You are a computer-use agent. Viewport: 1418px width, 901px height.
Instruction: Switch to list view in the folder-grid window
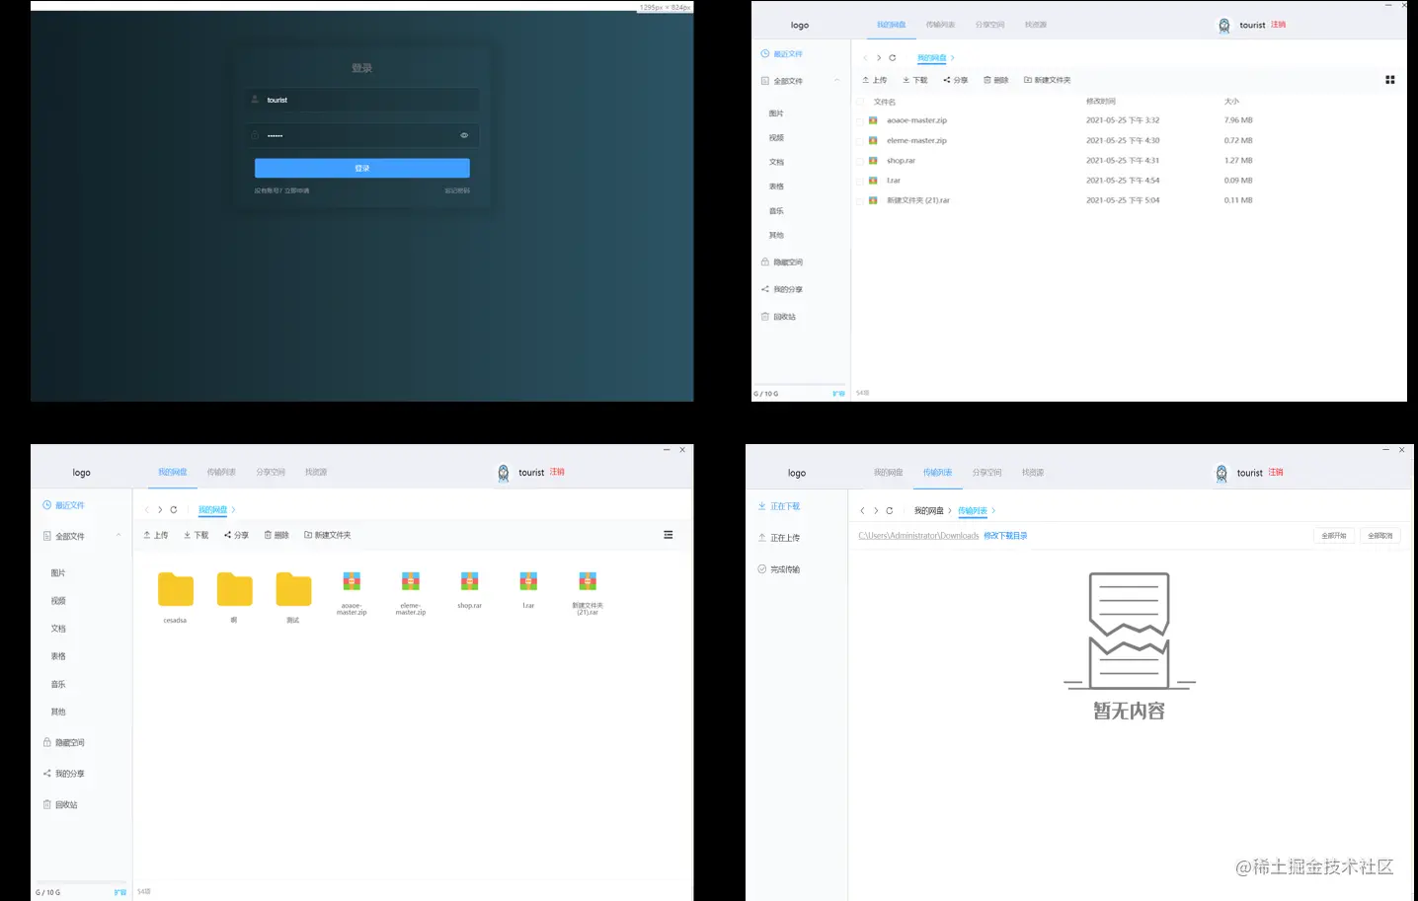[669, 535]
